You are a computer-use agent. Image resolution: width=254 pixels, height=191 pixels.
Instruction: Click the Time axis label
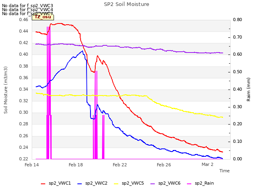[225, 171]
